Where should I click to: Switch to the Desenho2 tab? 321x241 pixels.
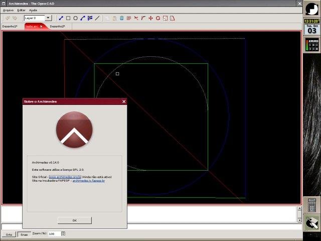pos(57,26)
